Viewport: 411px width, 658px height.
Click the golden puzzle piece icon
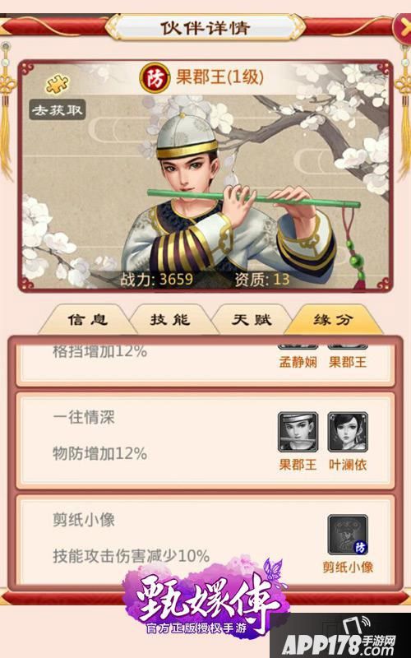coord(58,85)
